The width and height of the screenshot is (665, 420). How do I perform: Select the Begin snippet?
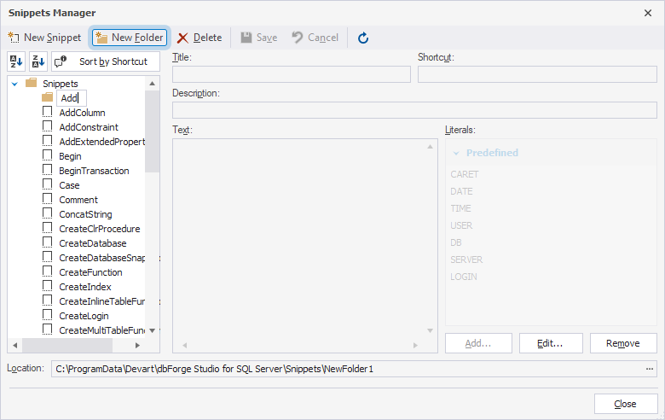click(x=70, y=156)
